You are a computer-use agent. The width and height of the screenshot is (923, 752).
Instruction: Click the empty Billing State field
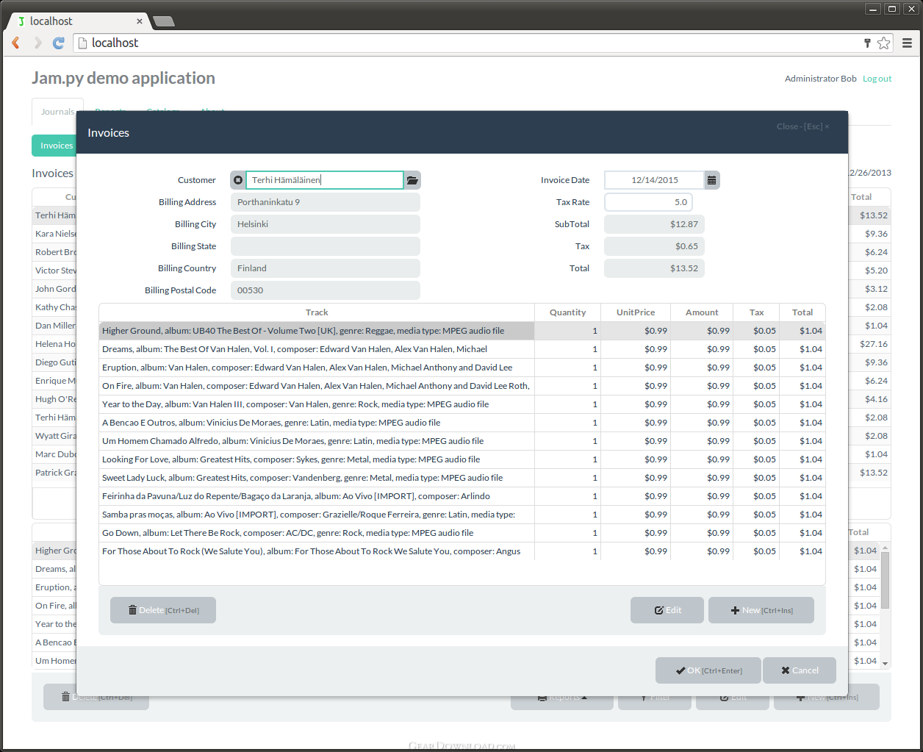pos(326,246)
